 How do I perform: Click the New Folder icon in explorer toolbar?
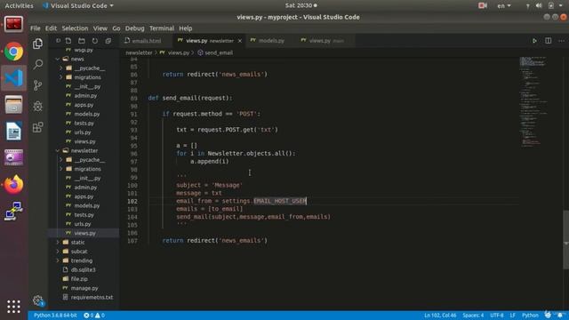click(x=82, y=41)
